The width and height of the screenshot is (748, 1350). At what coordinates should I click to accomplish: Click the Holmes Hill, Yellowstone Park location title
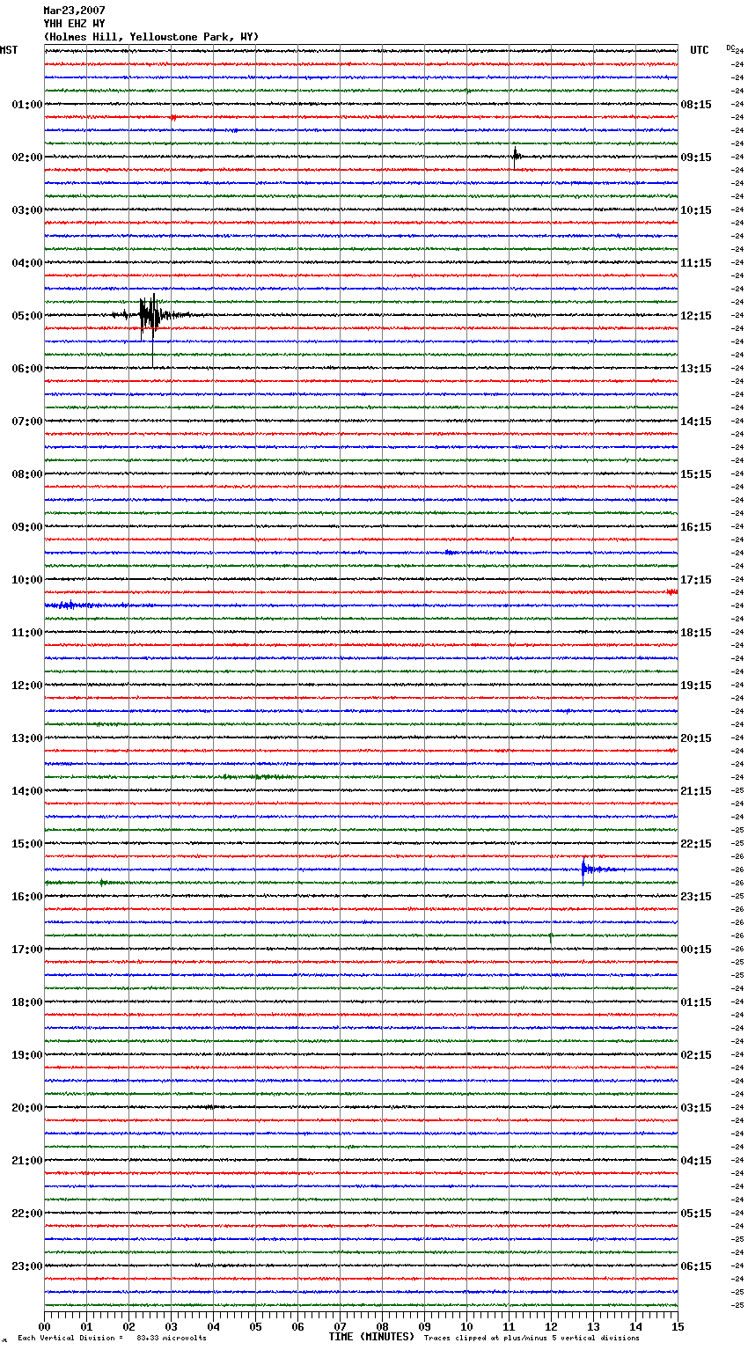[151, 37]
